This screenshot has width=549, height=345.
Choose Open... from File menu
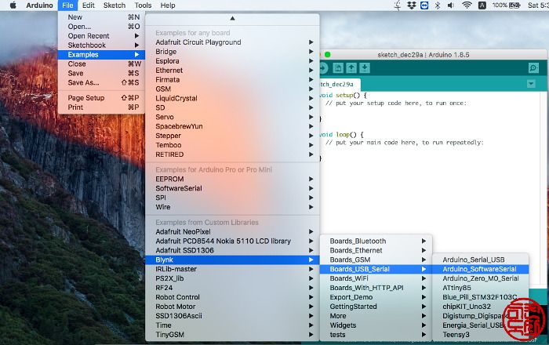coord(101,27)
